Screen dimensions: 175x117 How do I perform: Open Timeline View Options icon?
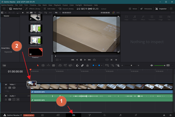pos(4,65)
